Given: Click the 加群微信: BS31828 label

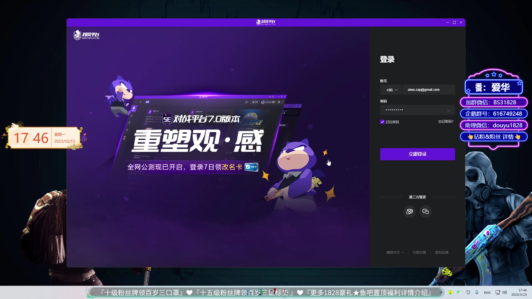Looking at the screenshot, I should (x=494, y=102).
